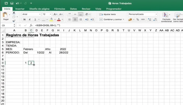Apply red font color A

[59, 20]
